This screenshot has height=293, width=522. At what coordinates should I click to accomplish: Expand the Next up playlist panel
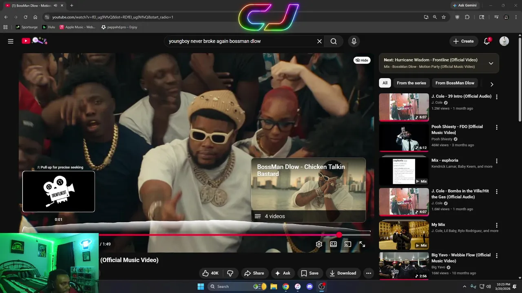(491, 63)
